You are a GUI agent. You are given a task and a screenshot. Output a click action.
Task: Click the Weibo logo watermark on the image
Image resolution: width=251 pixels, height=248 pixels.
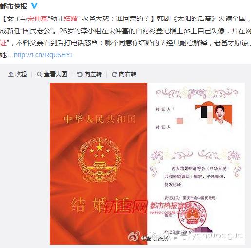pyautogui.click(x=134, y=236)
